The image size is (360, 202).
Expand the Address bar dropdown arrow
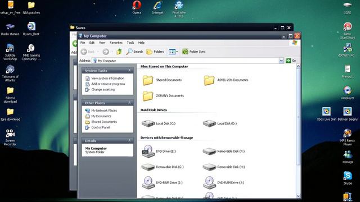point(281,61)
